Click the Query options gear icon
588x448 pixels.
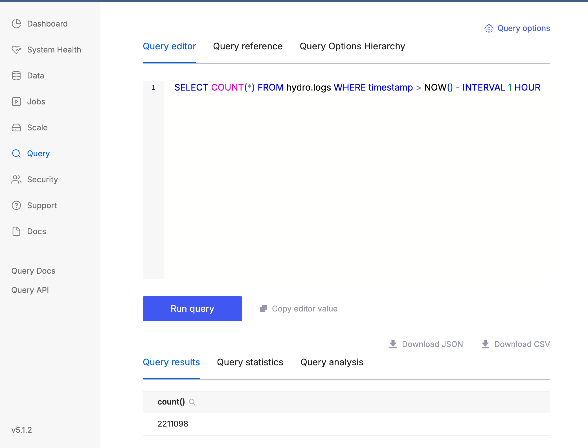click(489, 28)
